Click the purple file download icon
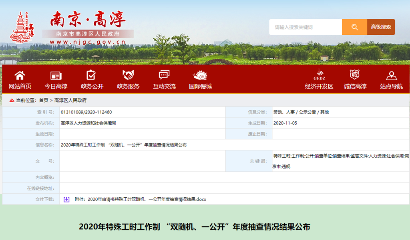 (x=66, y=199)
